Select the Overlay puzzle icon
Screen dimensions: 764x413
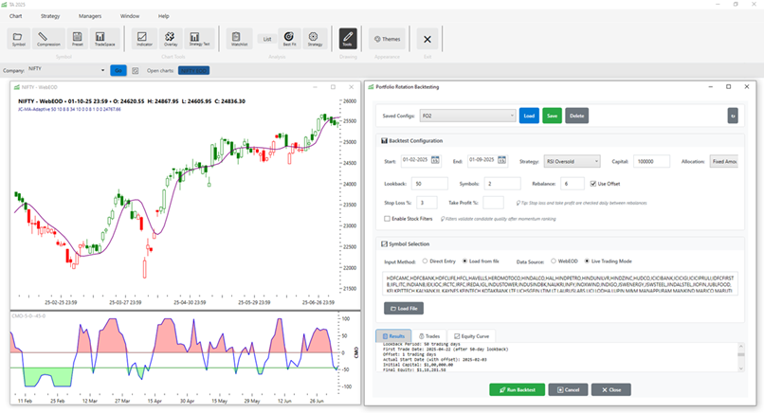click(171, 38)
